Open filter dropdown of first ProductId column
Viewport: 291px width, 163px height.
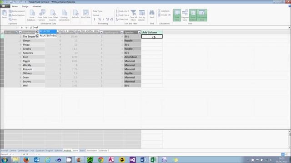click(x=20, y=32)
